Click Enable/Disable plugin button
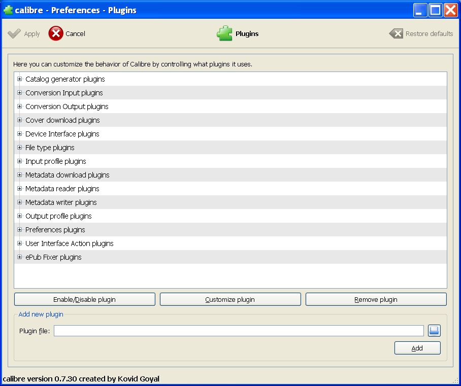Viewport: 461px width, 386px height. click(85, 299)
